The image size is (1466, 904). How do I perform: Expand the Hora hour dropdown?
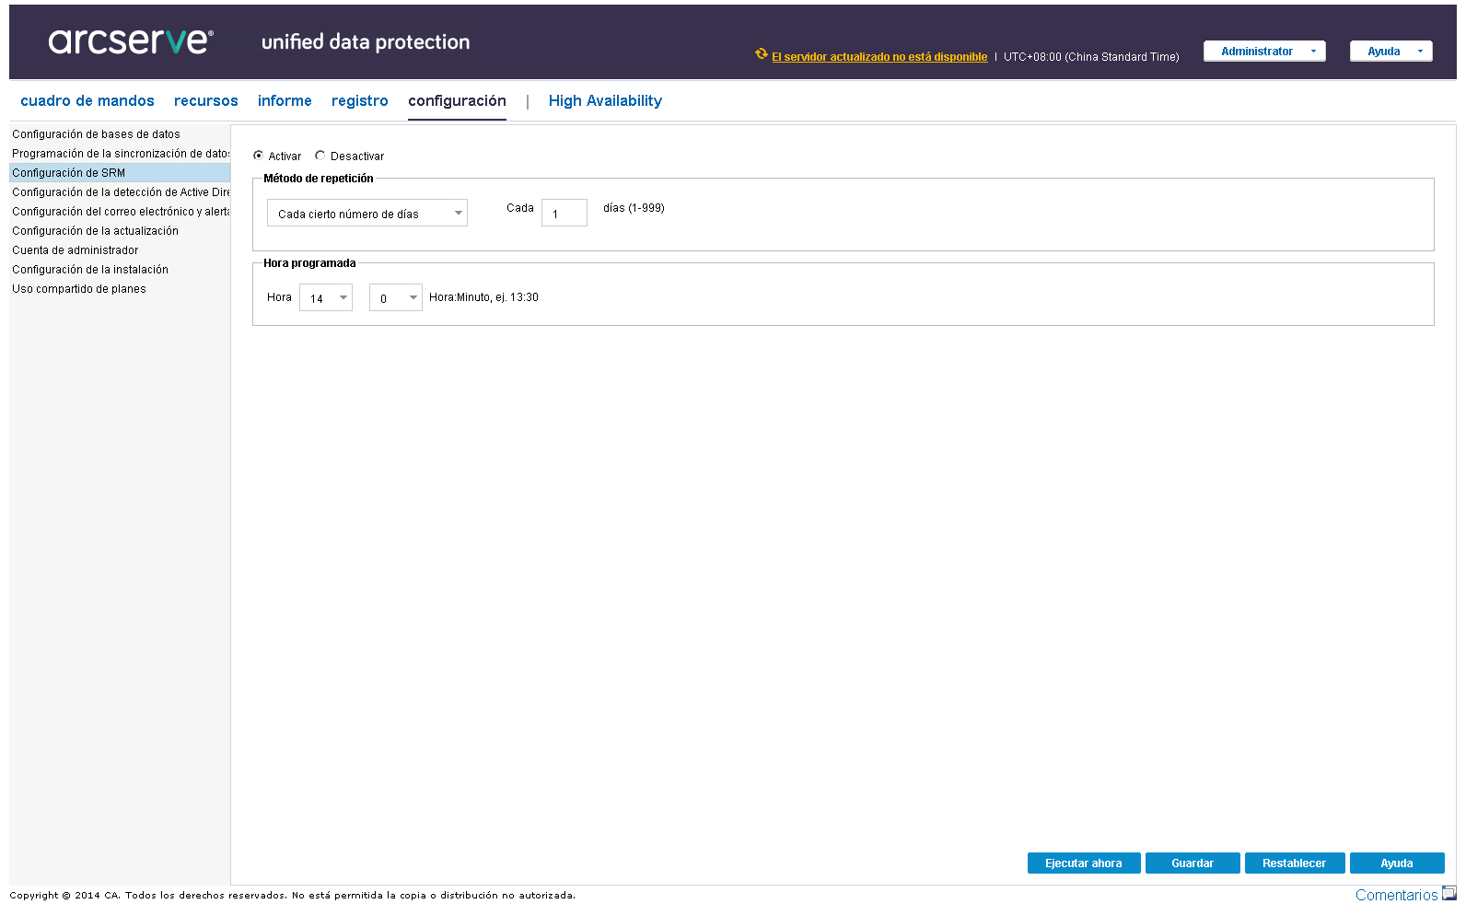[326, 298]
